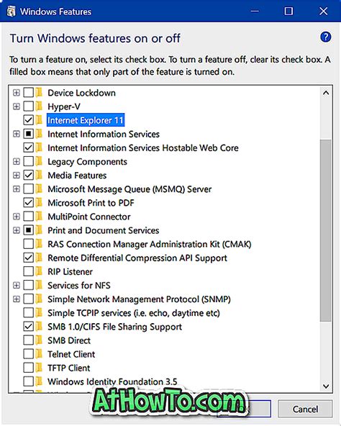
Task: Click the folder icon beside Services for NFS
Action: pyautogui.click(x=40, y=285)
